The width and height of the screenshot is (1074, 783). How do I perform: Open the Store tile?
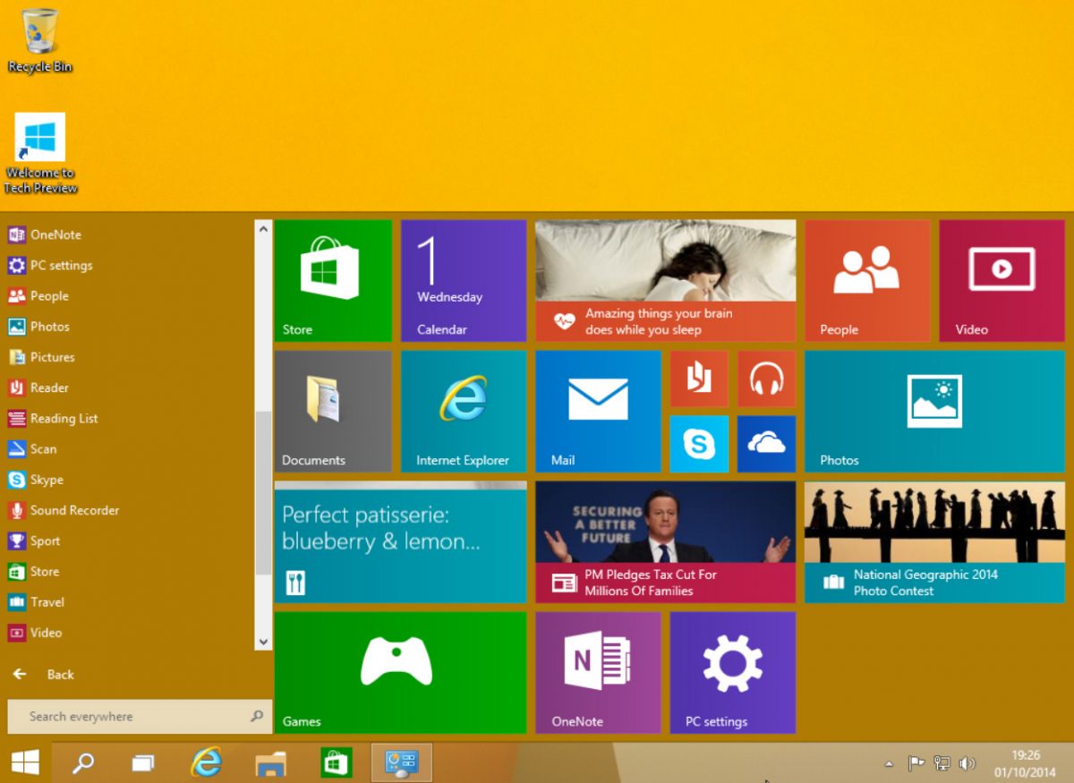[333, 280]
